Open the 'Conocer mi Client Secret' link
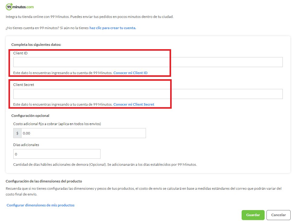 coord(134,104)
